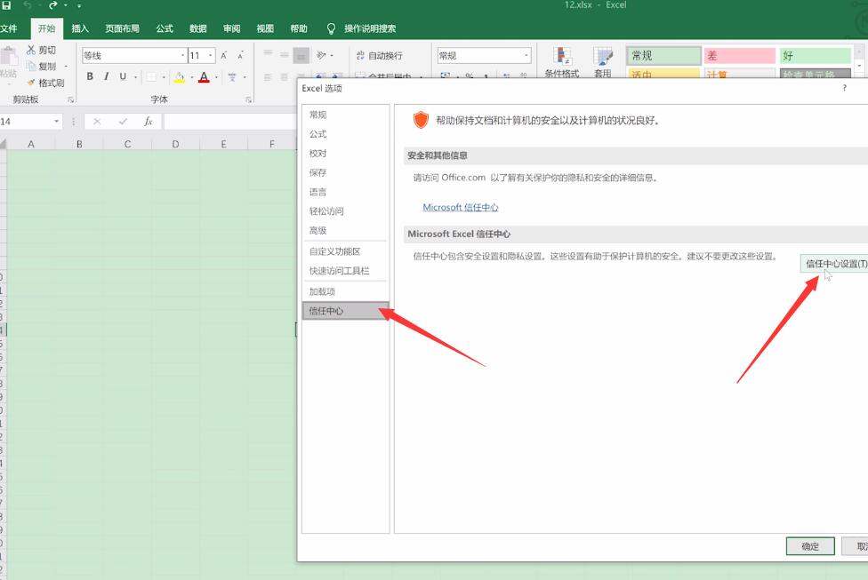This screenshot has height=580, width=868.
Task: Select 自定义功能区 in the options list
Action: (345, 251)
